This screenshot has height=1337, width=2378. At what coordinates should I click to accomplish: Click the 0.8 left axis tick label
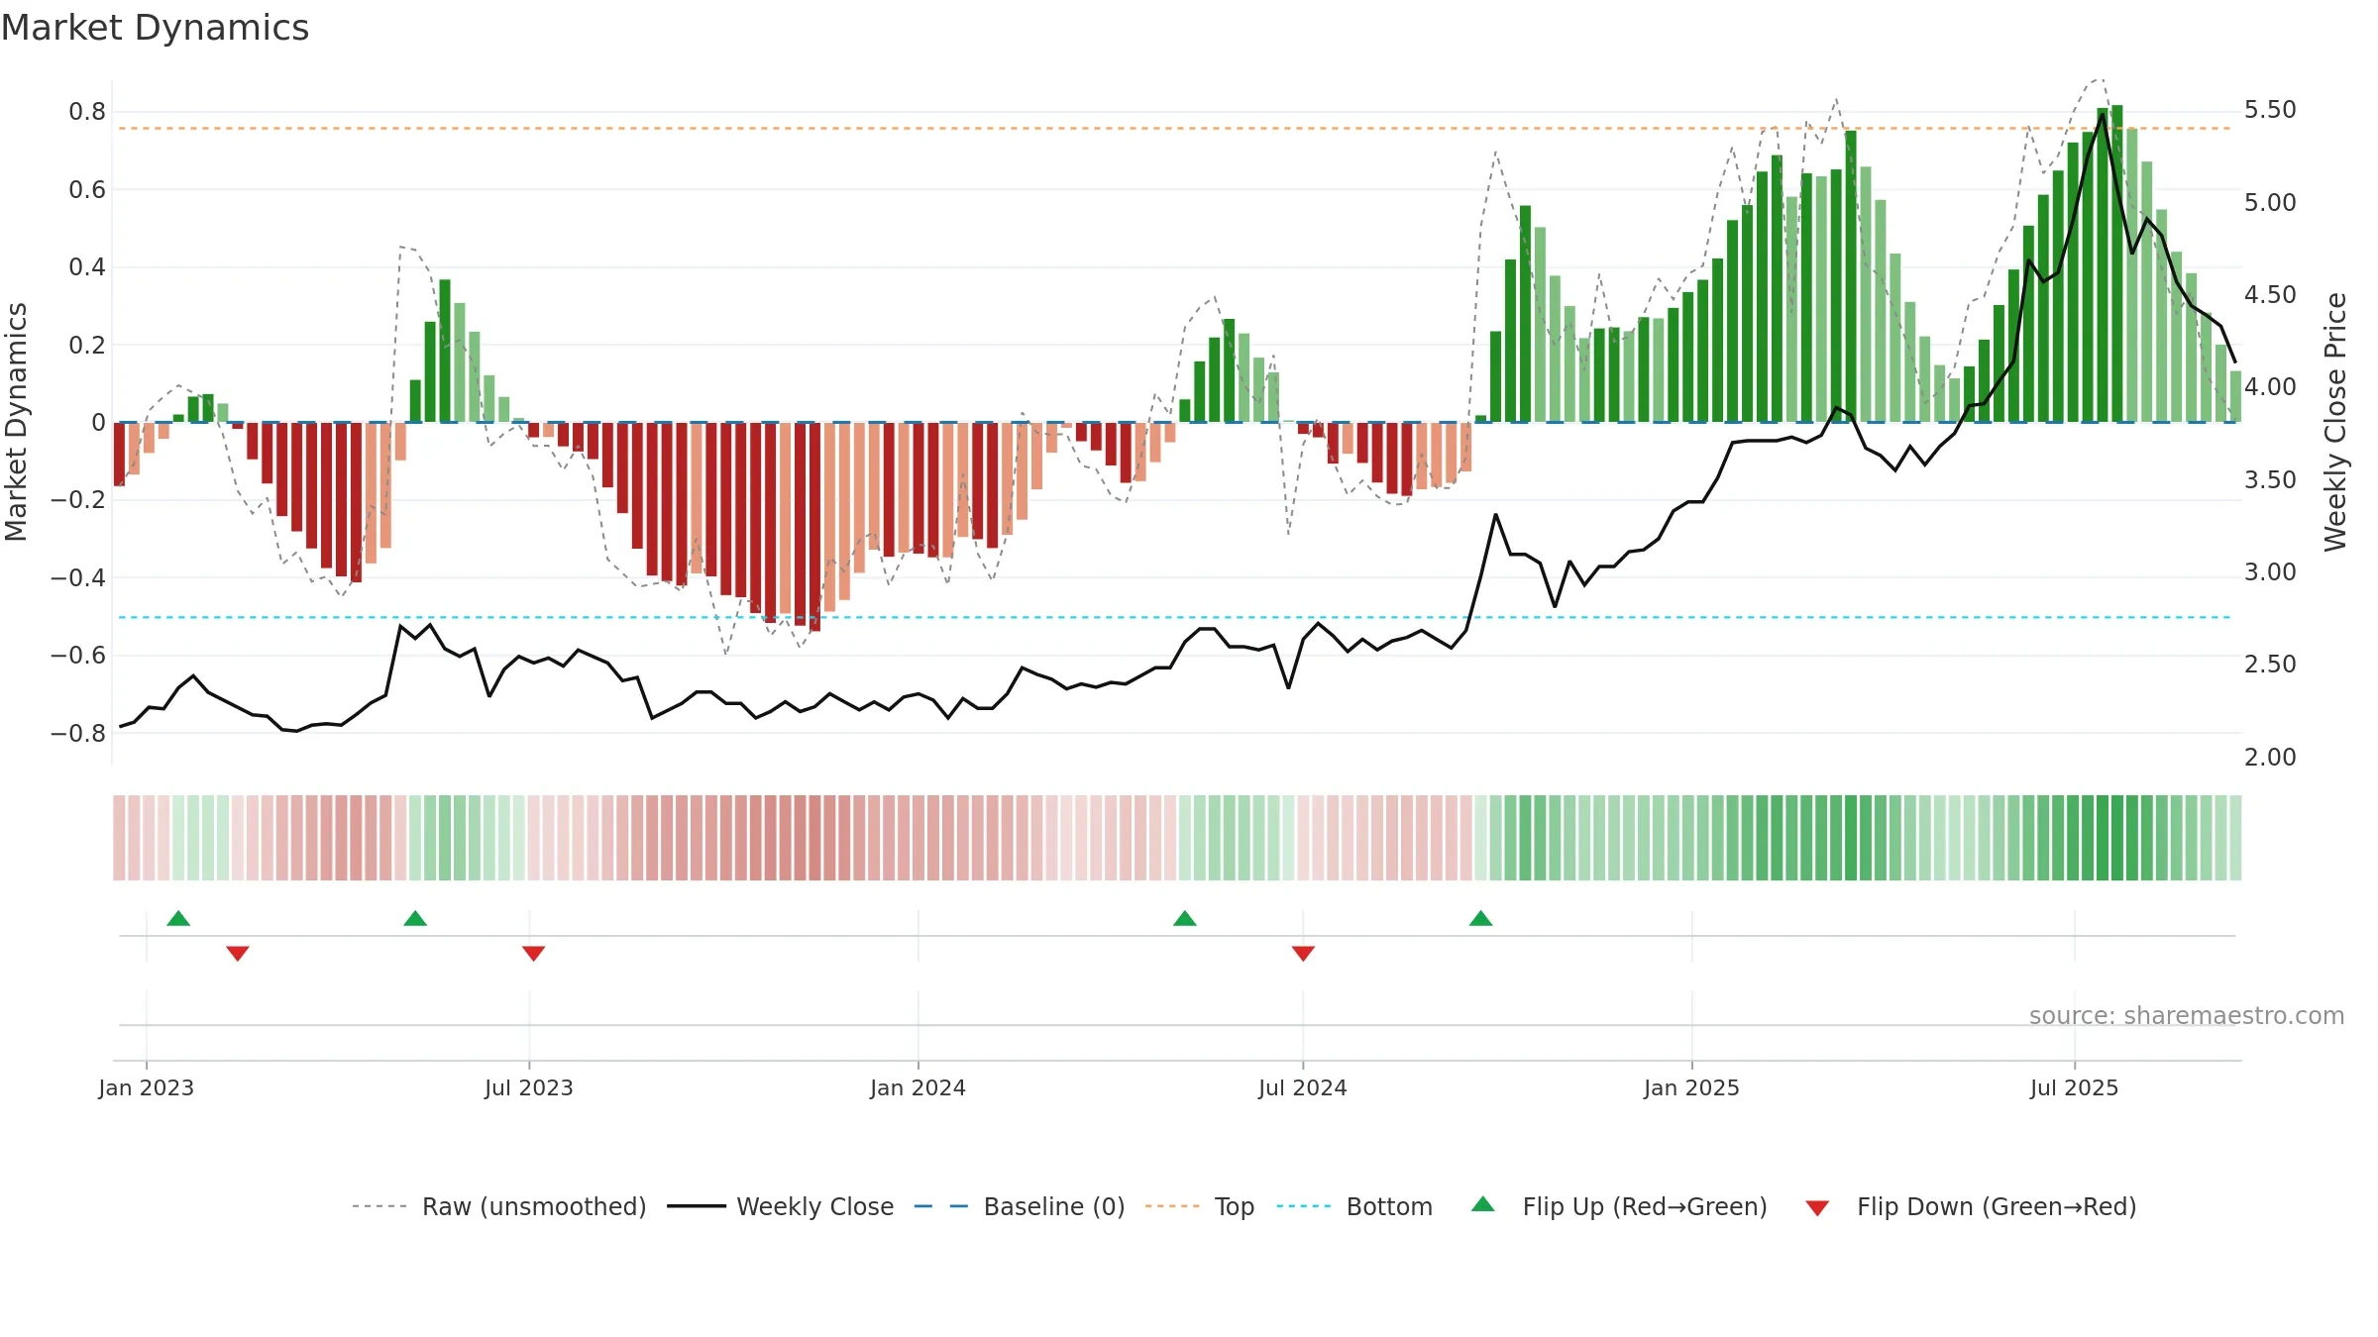coord(87,112)
